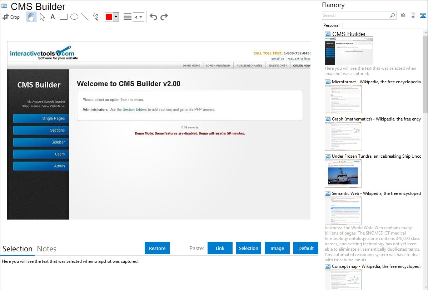428x290 pixels.
Task: Click the Flamory search magnifier icon
Action: tap(392, 15)
